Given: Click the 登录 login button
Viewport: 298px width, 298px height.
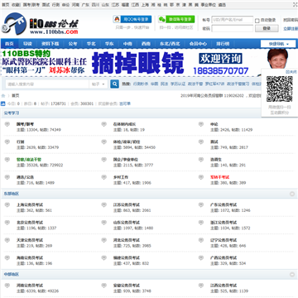Looking at the screenshot, I should (267, 28).
